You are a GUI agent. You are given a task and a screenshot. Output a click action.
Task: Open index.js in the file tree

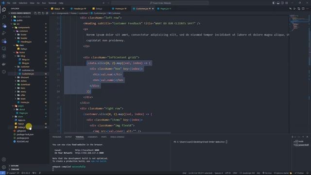[x=21, y=127]
